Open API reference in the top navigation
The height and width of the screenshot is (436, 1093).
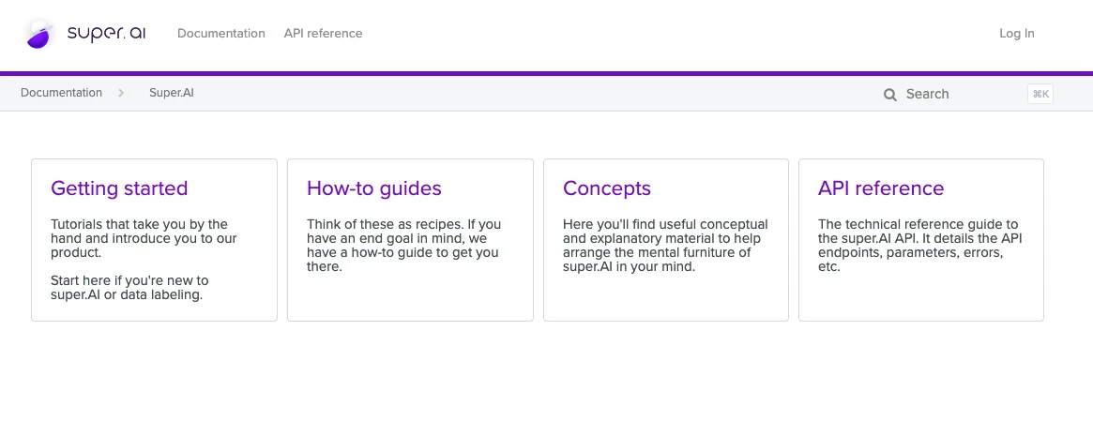323,34
